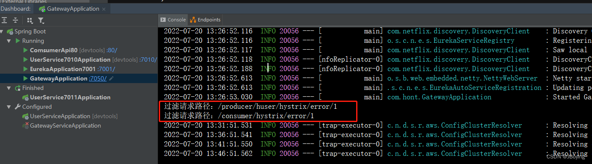Image resolution: width=592 pixels, height=164 pixels.
Task: Click the green run icon beside Running
Action: coord(18,41)
